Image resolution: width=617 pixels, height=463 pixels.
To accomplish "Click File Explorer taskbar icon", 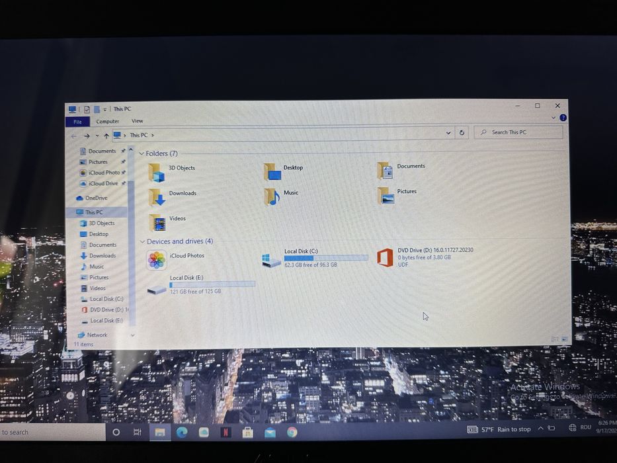I will 160,433.
